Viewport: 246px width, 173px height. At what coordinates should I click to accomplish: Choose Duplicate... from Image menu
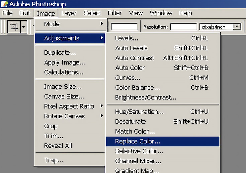(70, 53)
